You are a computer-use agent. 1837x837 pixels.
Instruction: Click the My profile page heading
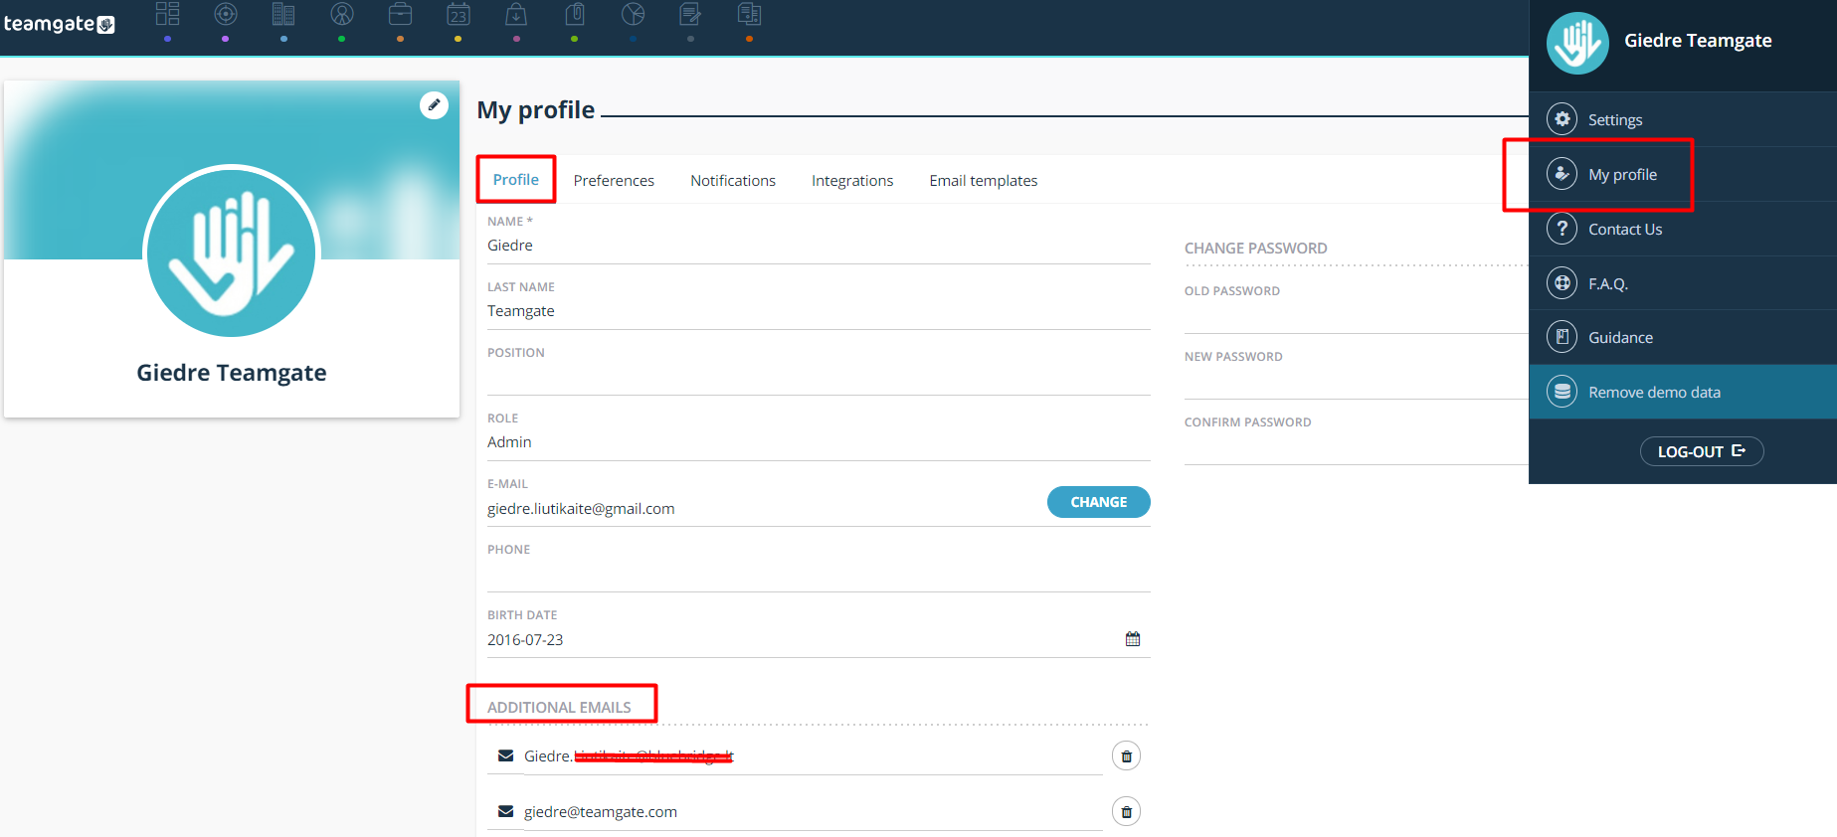click(x=536, y=110)
